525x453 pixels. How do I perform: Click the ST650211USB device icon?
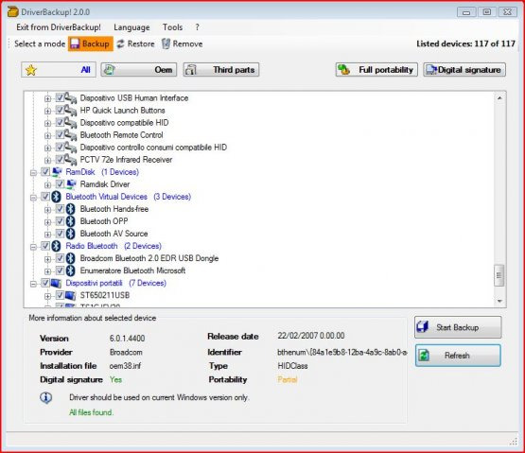point(70,295)
